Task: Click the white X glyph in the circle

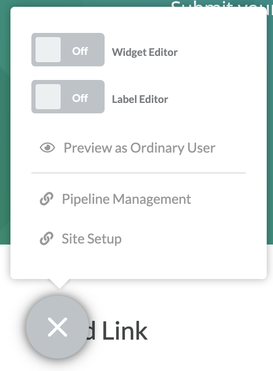Action: pos(58,327)
